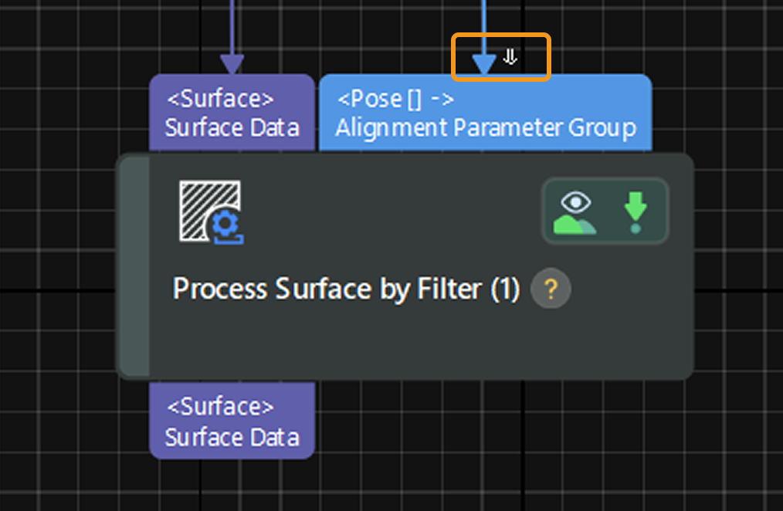Click the blue arrowhead entering Alignment Parameter Group

[x=484, y=65]
